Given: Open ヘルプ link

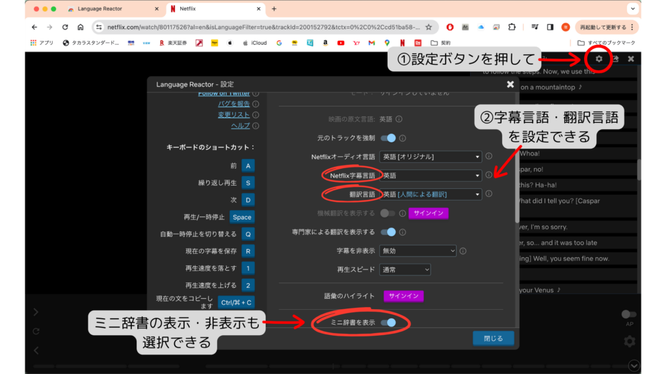Looking at the screenshot, I should pos(241,126).
